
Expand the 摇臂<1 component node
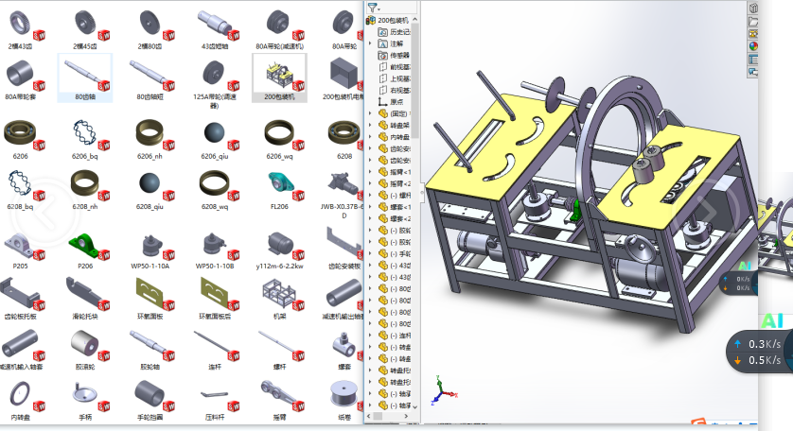(x=370, y=172)
